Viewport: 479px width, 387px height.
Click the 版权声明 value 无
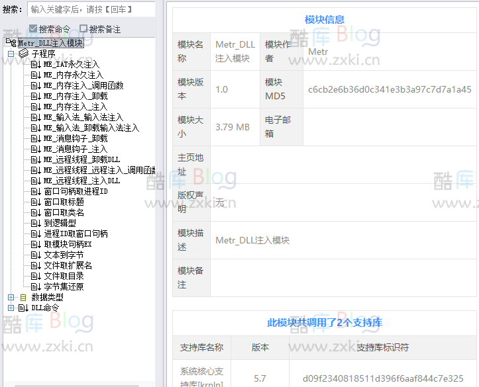click(x=220, y=202)
